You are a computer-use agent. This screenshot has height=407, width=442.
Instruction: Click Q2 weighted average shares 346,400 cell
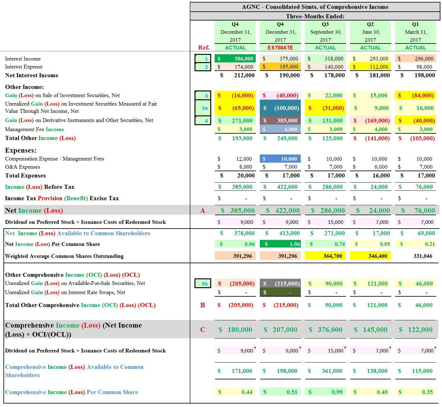tap(370, 256)
